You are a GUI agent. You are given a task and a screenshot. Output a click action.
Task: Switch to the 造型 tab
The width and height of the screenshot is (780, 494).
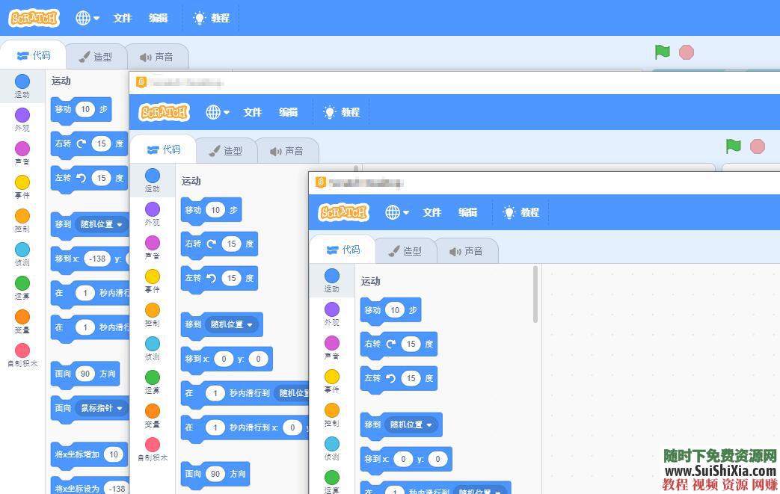(x=96, y=55)
